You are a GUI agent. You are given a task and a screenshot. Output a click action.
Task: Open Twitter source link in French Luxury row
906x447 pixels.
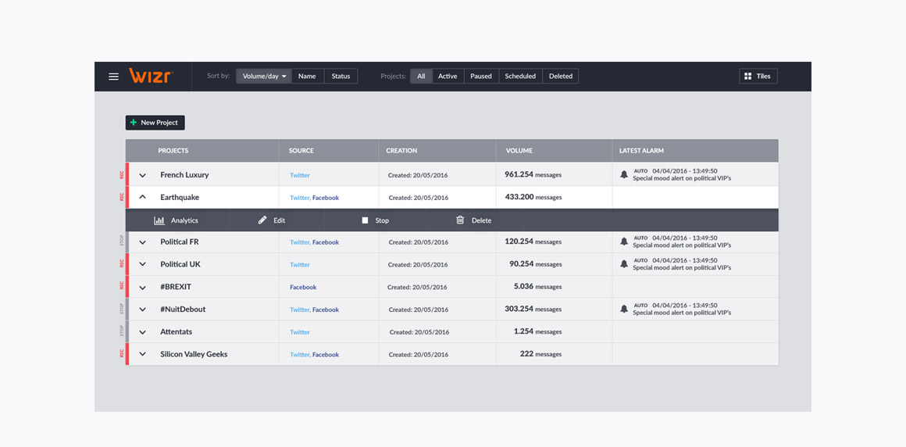coord(300,175)
